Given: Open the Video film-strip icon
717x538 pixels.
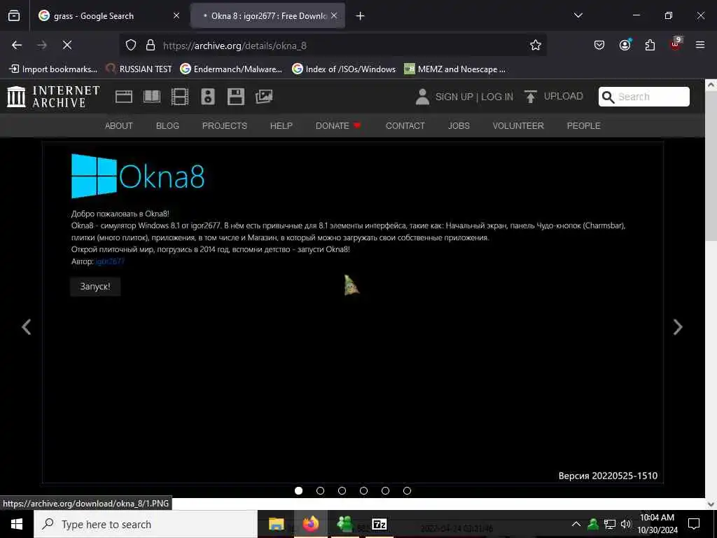Looking at the screenshot, I should 180,97.
